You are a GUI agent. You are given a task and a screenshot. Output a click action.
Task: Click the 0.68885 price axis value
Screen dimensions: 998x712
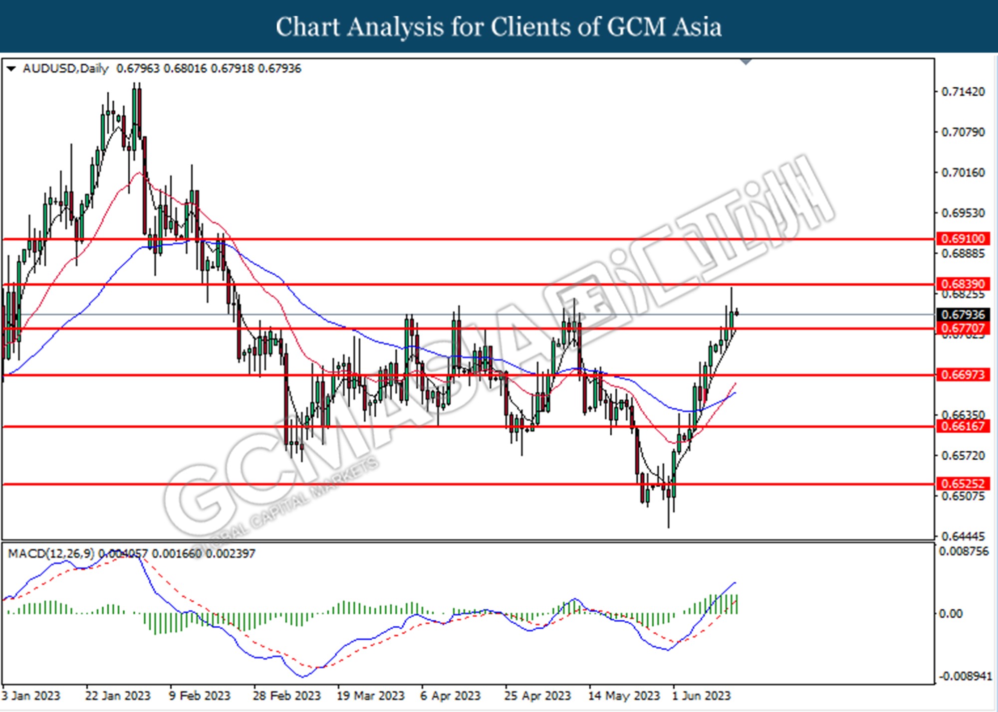pyautogui.click(x=963, y=254)
